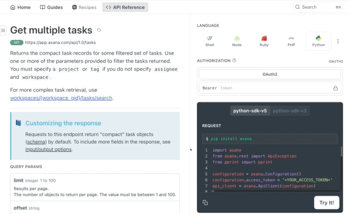
Task: Click the 'Customizing the response' heading
Action: pos(63,123)
